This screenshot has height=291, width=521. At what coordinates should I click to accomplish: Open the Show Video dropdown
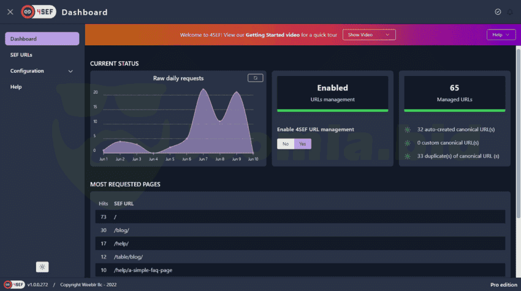pos(368,35)
